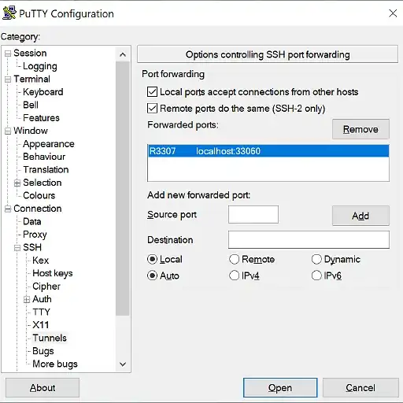Open the Selection category

click(x=43, y=183)
